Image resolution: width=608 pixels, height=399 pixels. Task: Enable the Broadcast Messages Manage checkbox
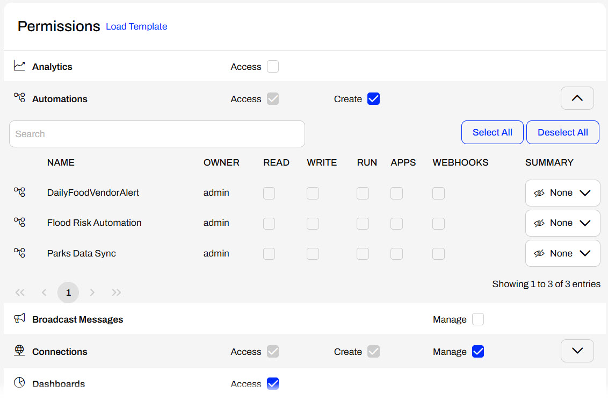(477, 319)
